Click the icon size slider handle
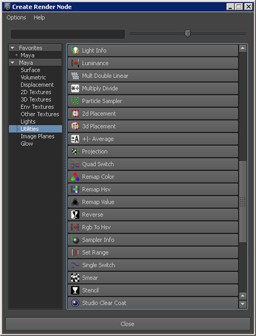The height and width of the screenshot is (336, 256). point(188,34)
